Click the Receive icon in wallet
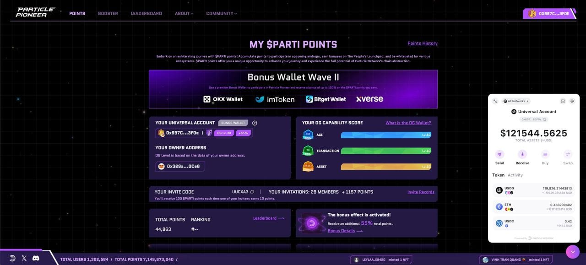 (522, 154)
